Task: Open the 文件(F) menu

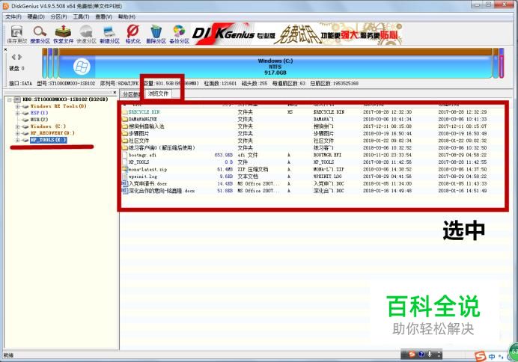Action: pos(13,16)
